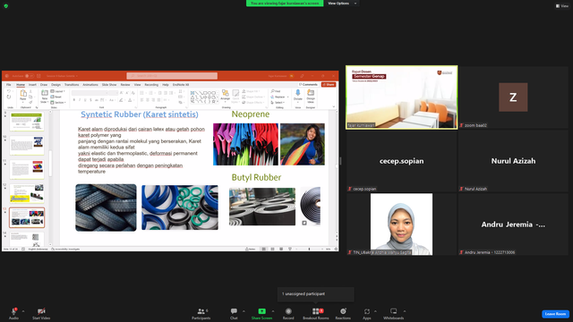Open the Review ribbon tab
The width and height of the screenshot is (573, 322).
(x=125, y=85)
